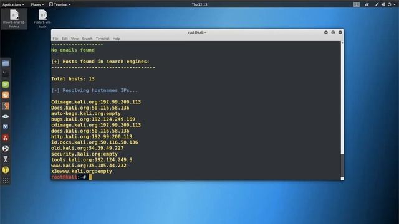Click the workspace indicator in top bar
The width and height of the screenshot is (399, 224).
pyautogui.click(x=357, y=4)
